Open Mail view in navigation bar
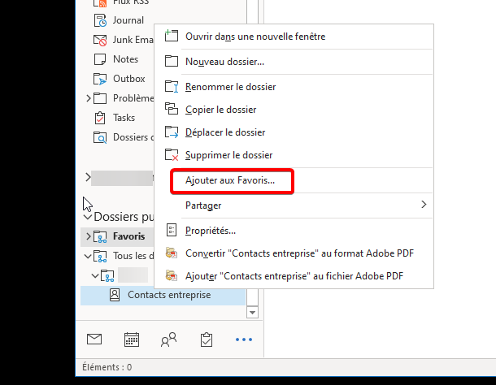496x385 pixels. pos(94,340)
